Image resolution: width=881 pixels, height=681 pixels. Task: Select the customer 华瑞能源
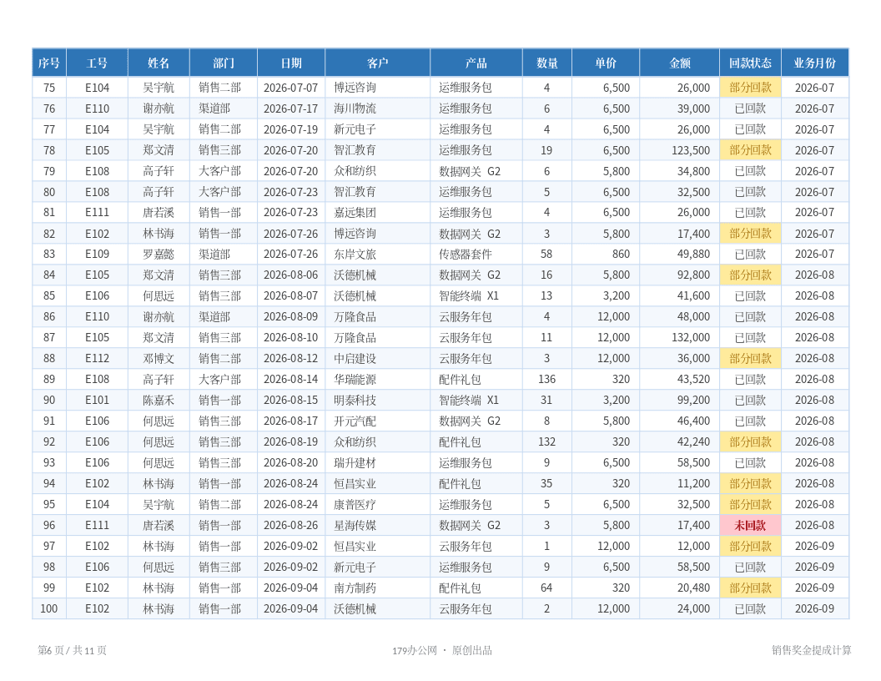point(355,379)
